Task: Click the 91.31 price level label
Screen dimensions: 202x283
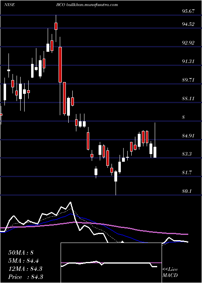Action: 188,61
